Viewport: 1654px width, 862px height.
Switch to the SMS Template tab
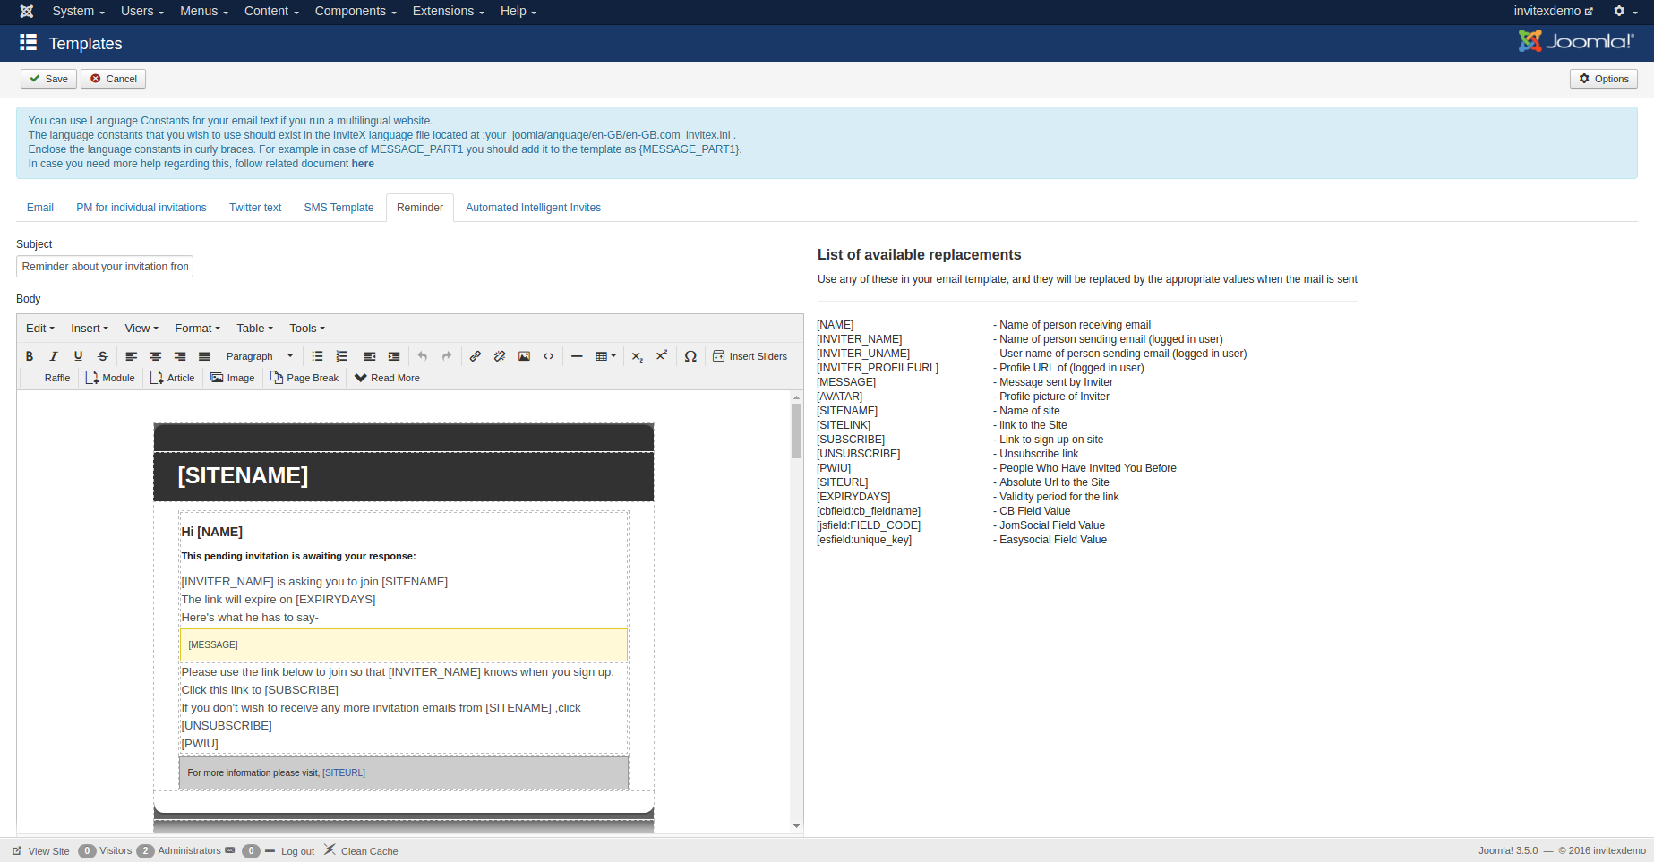pyautogui.click(x=339, y=208)
